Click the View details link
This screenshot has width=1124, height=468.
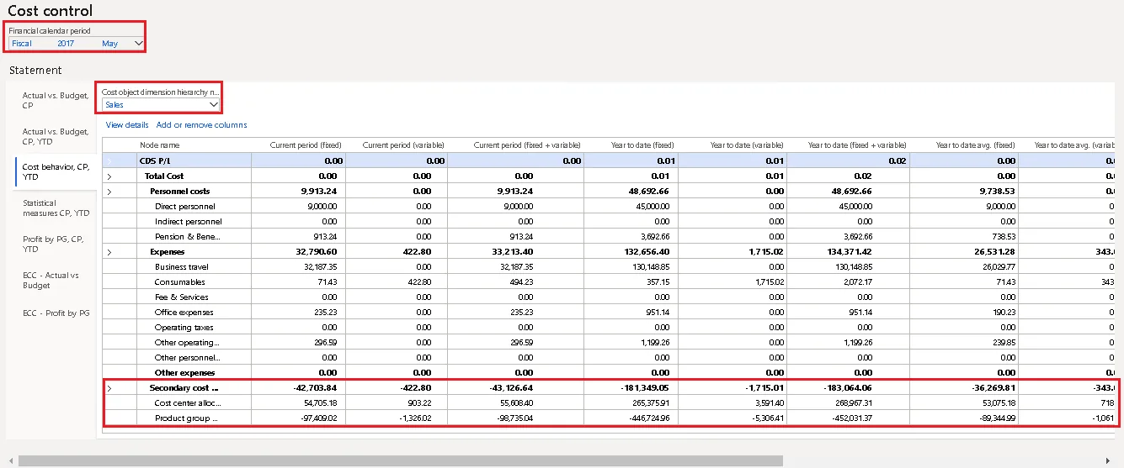[x=127, y=124]
